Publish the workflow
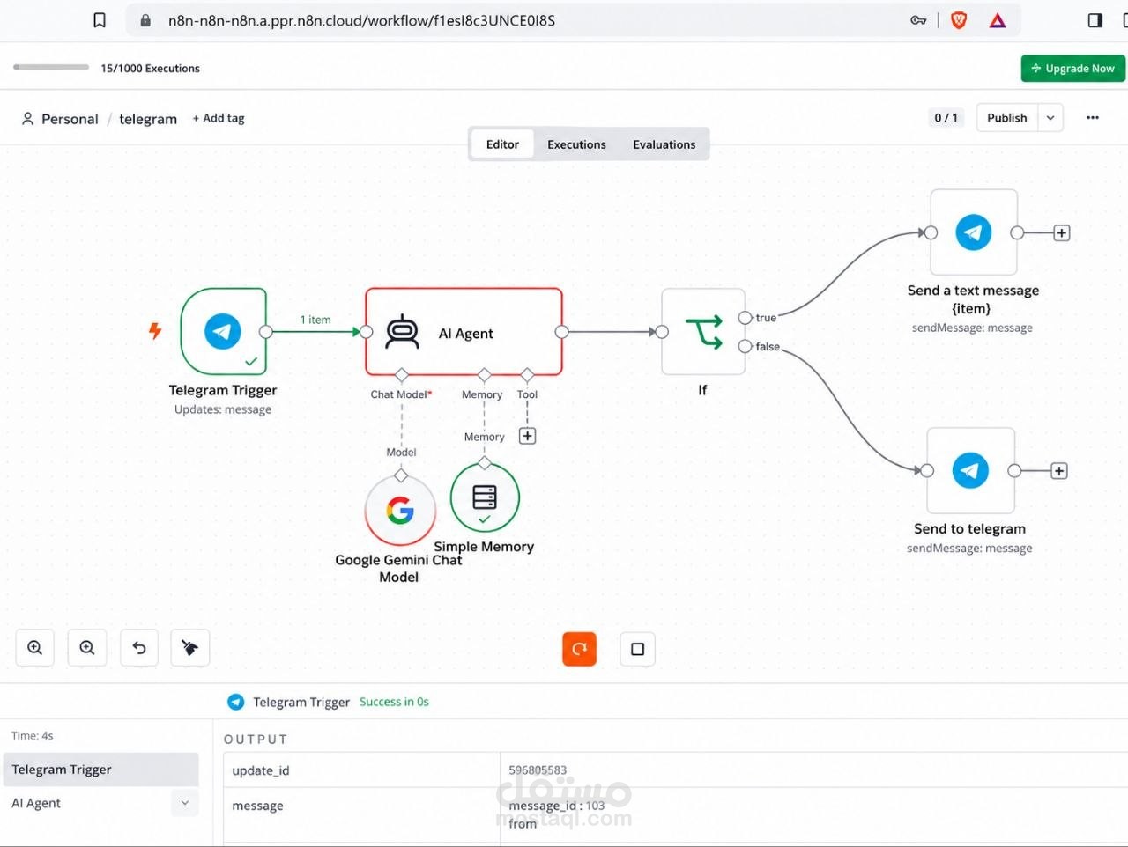Screen dimensions: 1128x847 click(1007, 118)
